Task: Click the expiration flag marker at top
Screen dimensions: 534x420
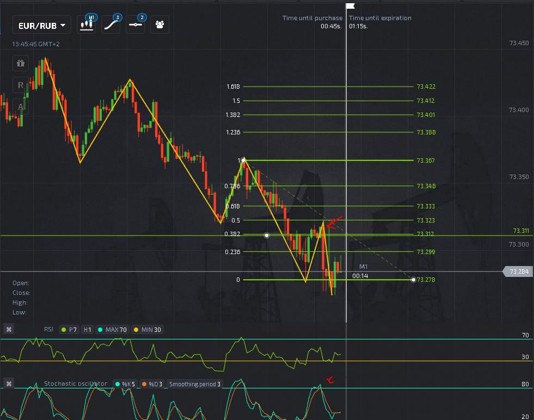Action: click(351, 6)
